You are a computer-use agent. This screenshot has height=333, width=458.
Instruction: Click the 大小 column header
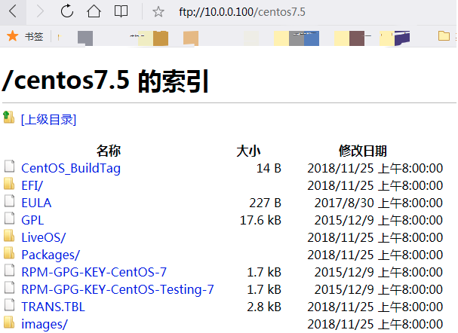248,151
